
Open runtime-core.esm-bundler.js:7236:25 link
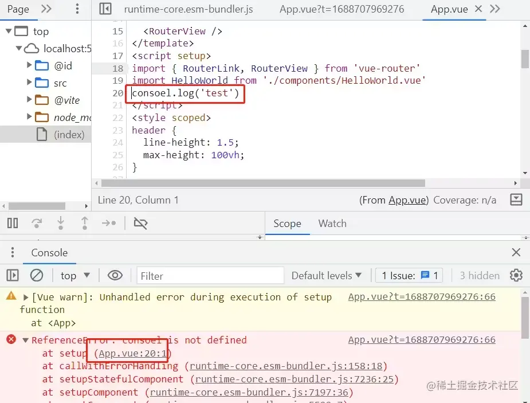[x=295, y=379]
